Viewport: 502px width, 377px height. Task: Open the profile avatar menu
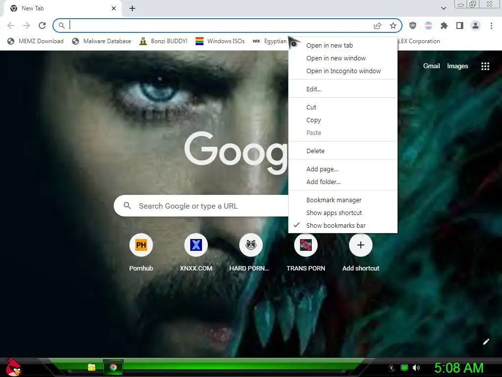pyautogui.click(x=476, y=26)
